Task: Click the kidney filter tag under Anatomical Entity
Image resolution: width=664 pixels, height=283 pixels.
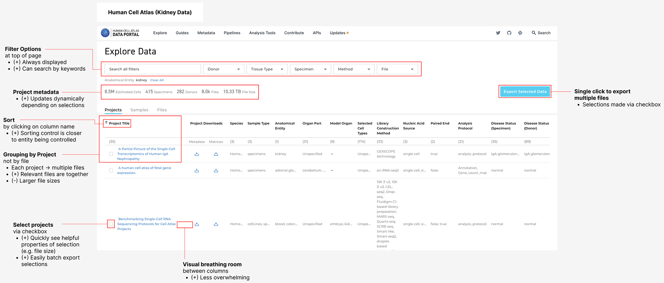Action: [141, 80]
